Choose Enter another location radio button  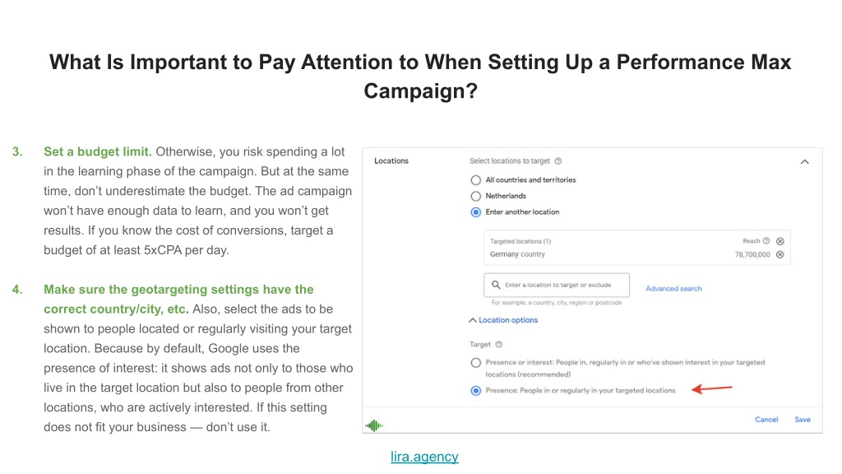coord(476,212)
